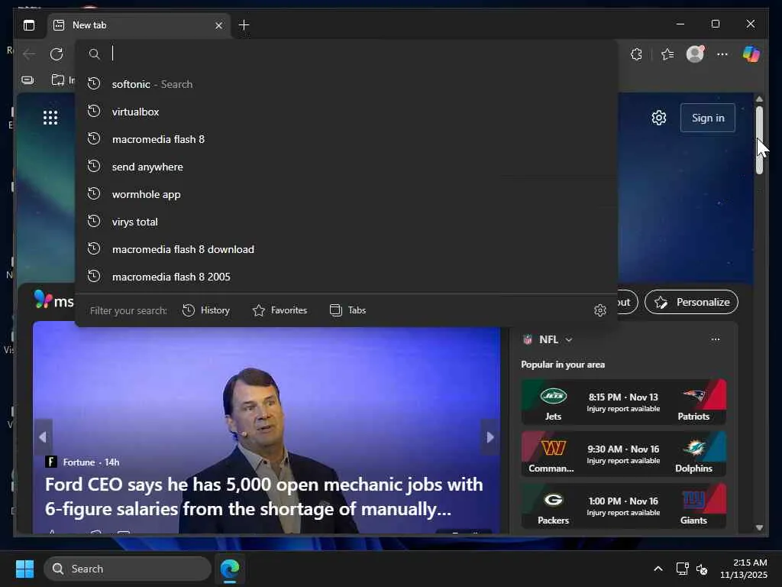
Task: Open the clock showing 2:15 AM
Action: (743, 569)
